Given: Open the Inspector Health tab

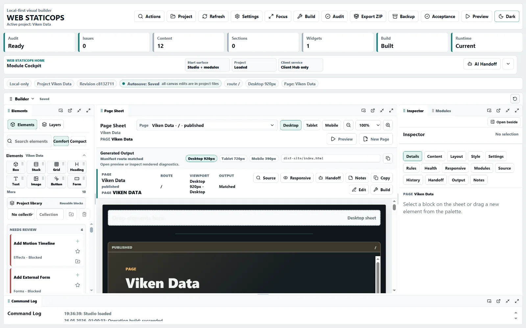Looking at the screenshot, I should (x=430, y=168).
